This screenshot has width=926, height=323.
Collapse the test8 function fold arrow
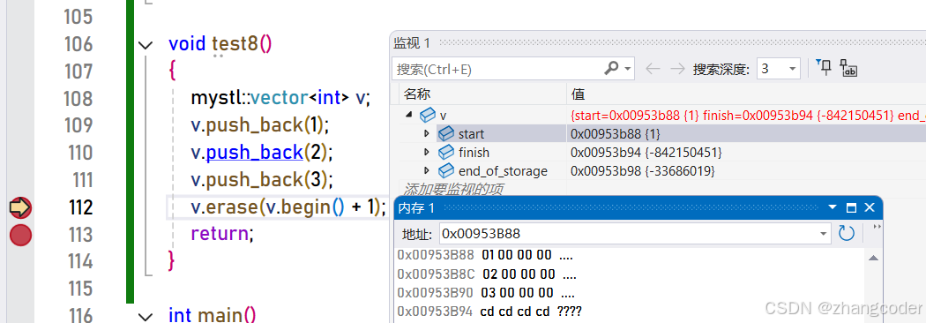[145, 45]
